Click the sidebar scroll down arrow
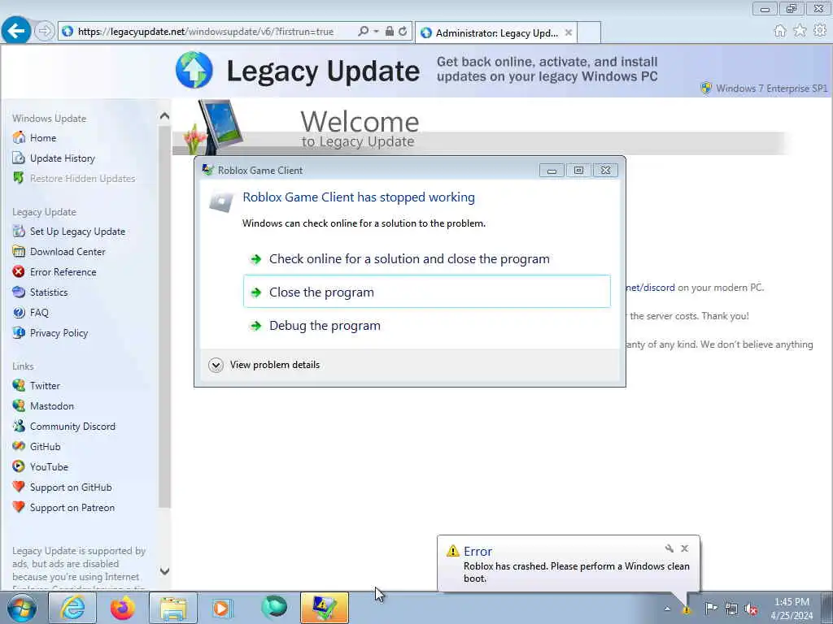This screenshot has height=624, width=833. 164,571
